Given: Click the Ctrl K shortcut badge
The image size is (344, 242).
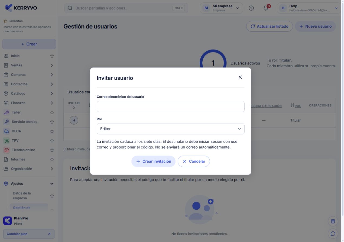Looking at the screenshot, I should pyautogui.click(x=179, y=8).
